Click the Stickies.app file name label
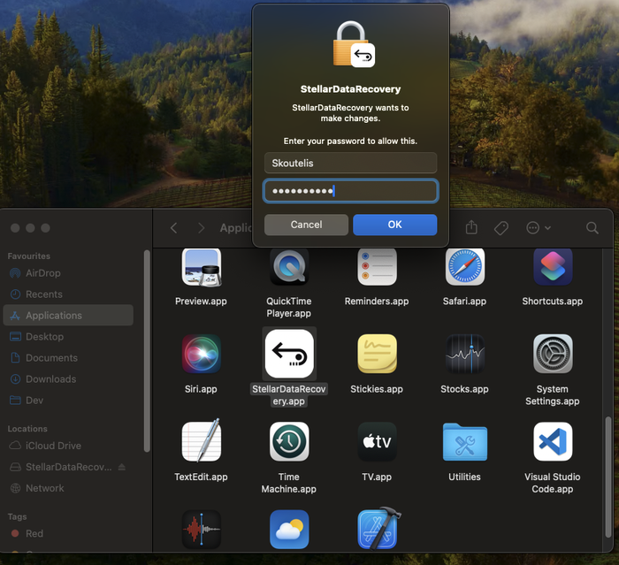Image resolution: width=619 pixels, height=565 pixels. 377,389
